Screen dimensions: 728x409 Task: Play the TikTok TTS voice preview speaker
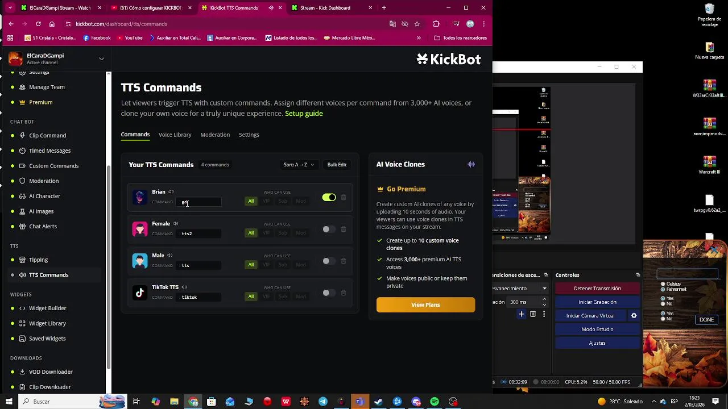[x=184, y=287]
